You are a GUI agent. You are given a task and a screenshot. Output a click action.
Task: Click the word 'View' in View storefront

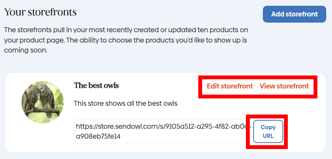point(267,86)
